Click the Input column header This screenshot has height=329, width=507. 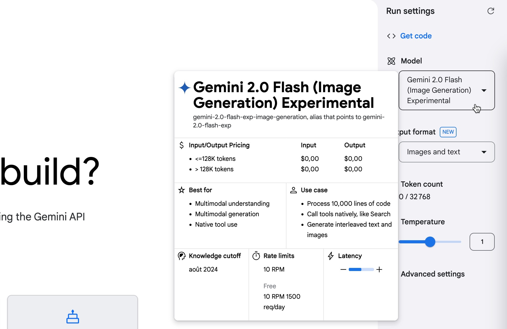click(x=308, y=145)
